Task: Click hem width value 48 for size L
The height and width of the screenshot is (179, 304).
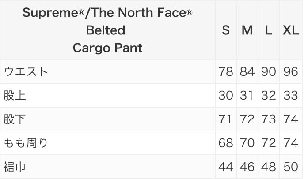Action: [269, 167]
